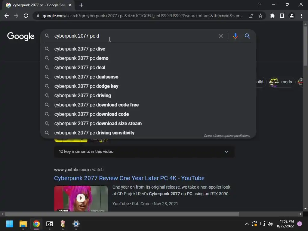The width and height of the screenshot is (308, 231).
Task: Play the pink-haired video thumbnail
Action: coord(81,199)
